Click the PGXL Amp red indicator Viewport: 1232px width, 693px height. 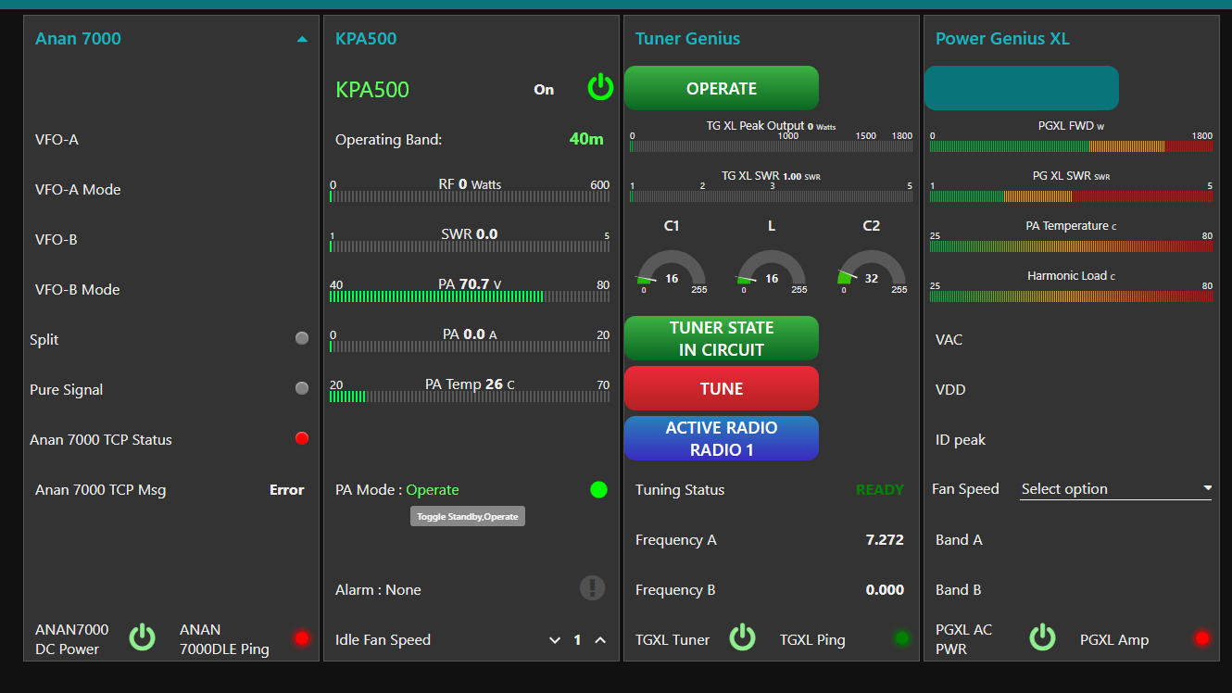coord(1202,638)
